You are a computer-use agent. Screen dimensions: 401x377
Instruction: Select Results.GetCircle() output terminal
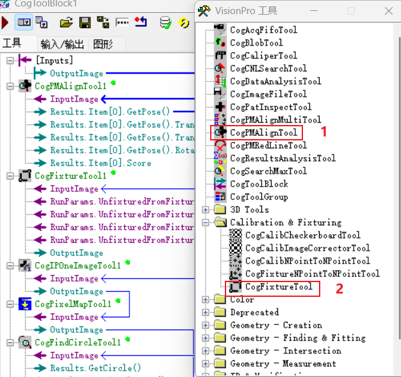click(x=95, y=368)
